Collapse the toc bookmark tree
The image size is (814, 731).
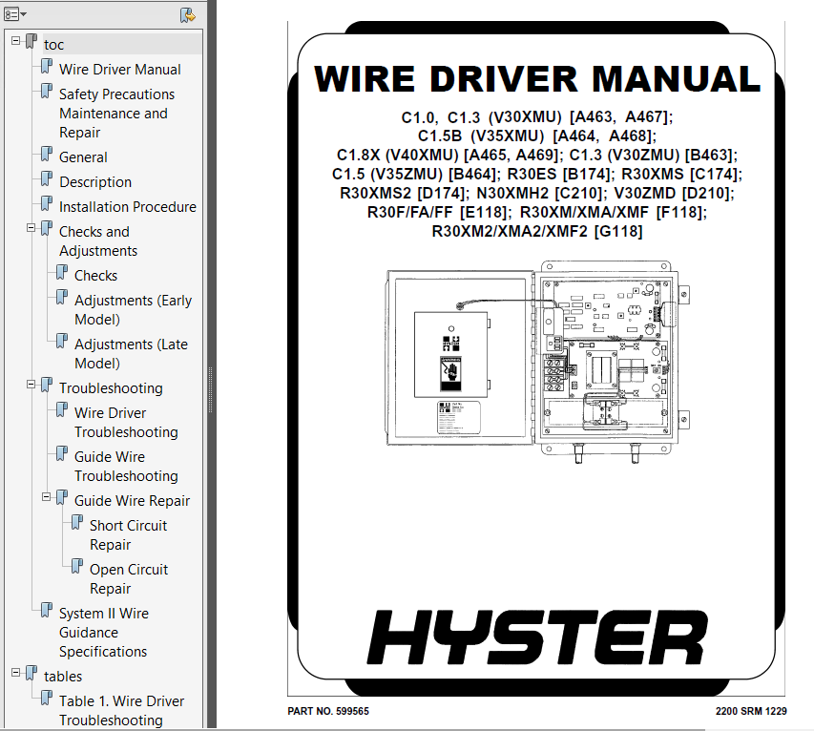[16, 40]
